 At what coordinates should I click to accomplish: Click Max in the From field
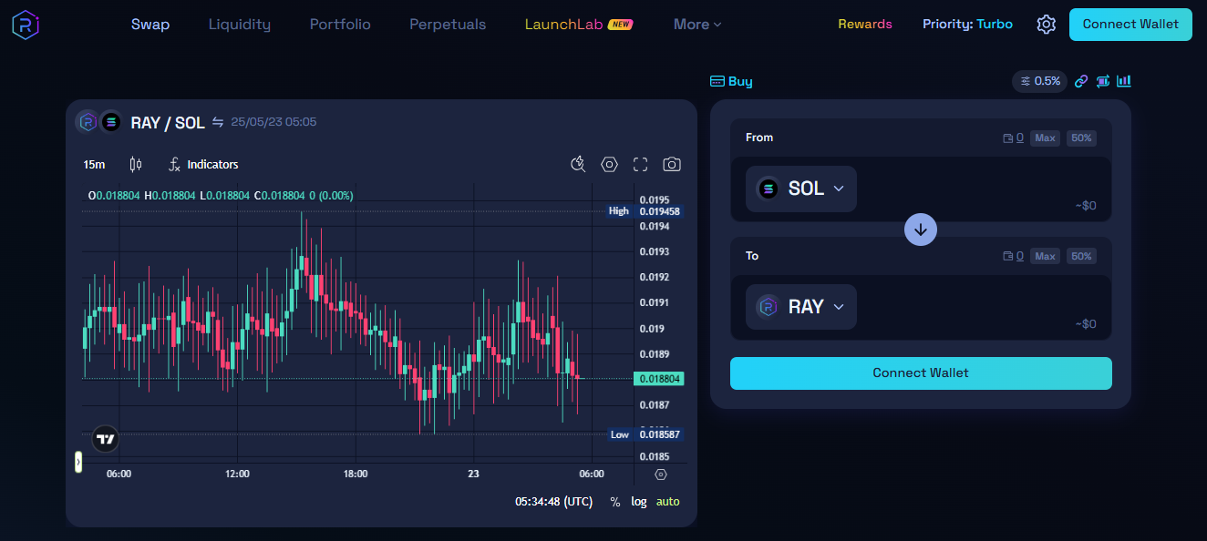1045,138
